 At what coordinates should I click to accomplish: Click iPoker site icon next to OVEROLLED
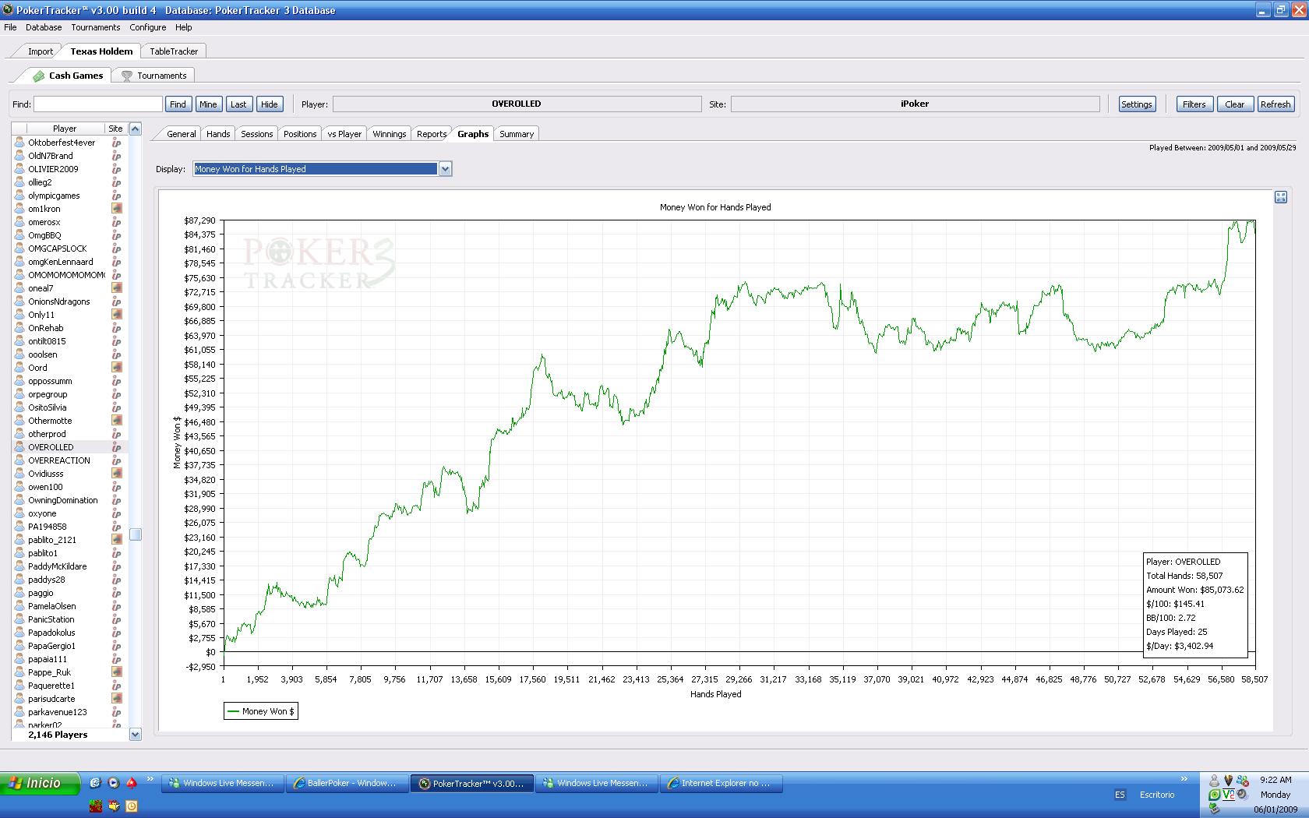tap(116, 447)
